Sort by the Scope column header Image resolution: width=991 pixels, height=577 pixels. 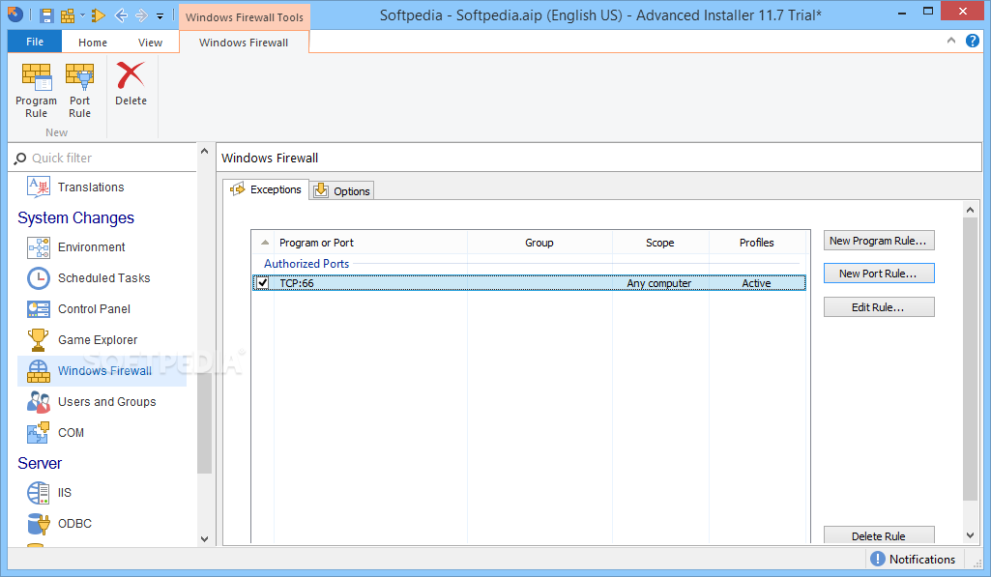pyautogui.click(x=659, y=243)
